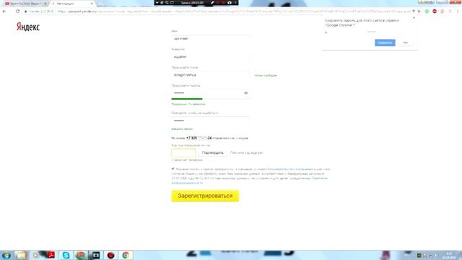Click the login input field

point(210,75)
